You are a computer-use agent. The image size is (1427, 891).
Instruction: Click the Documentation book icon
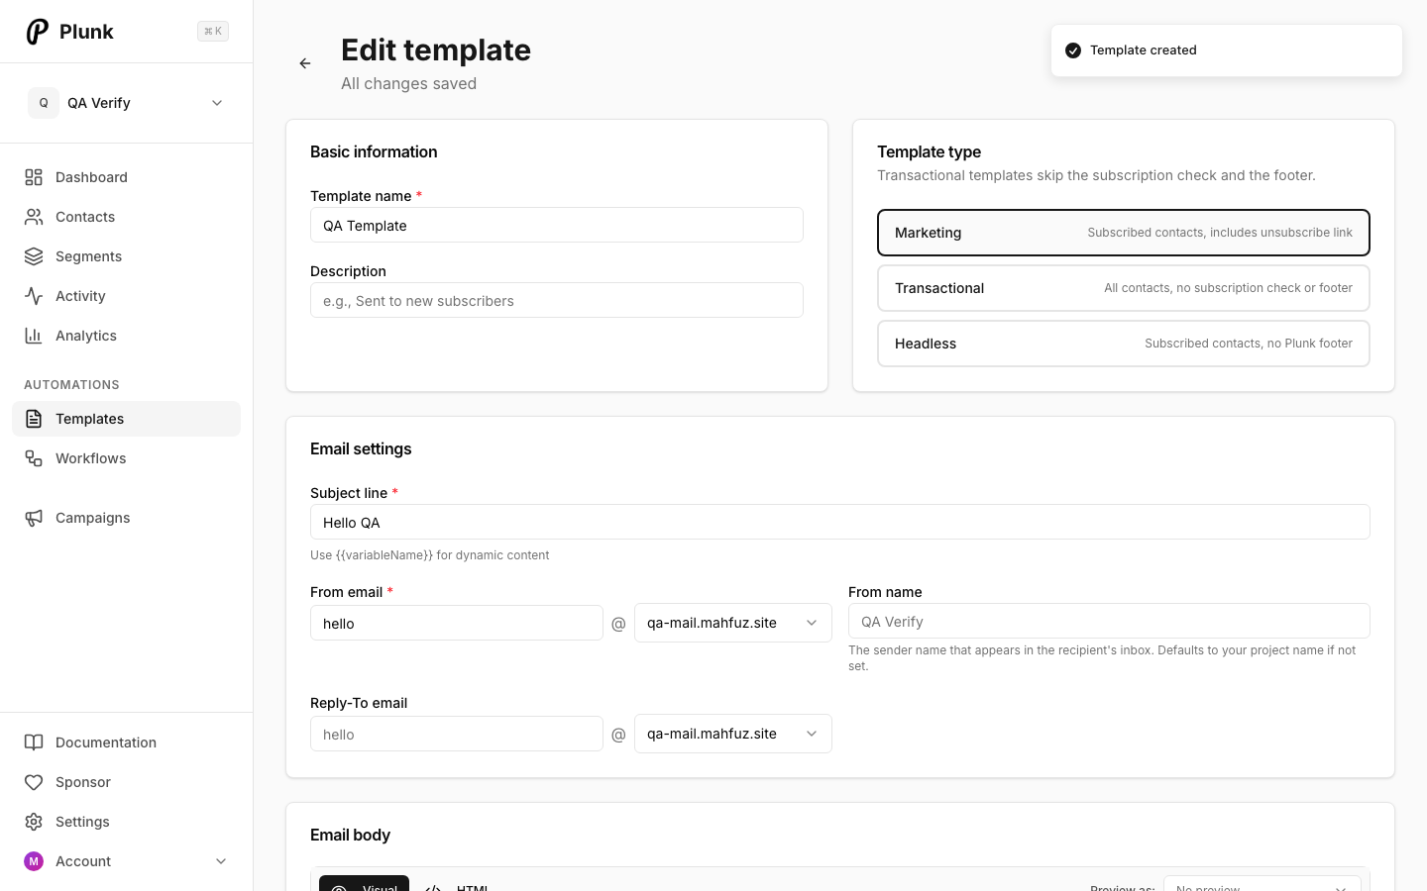pyautogui.click(x=34, y=742)
